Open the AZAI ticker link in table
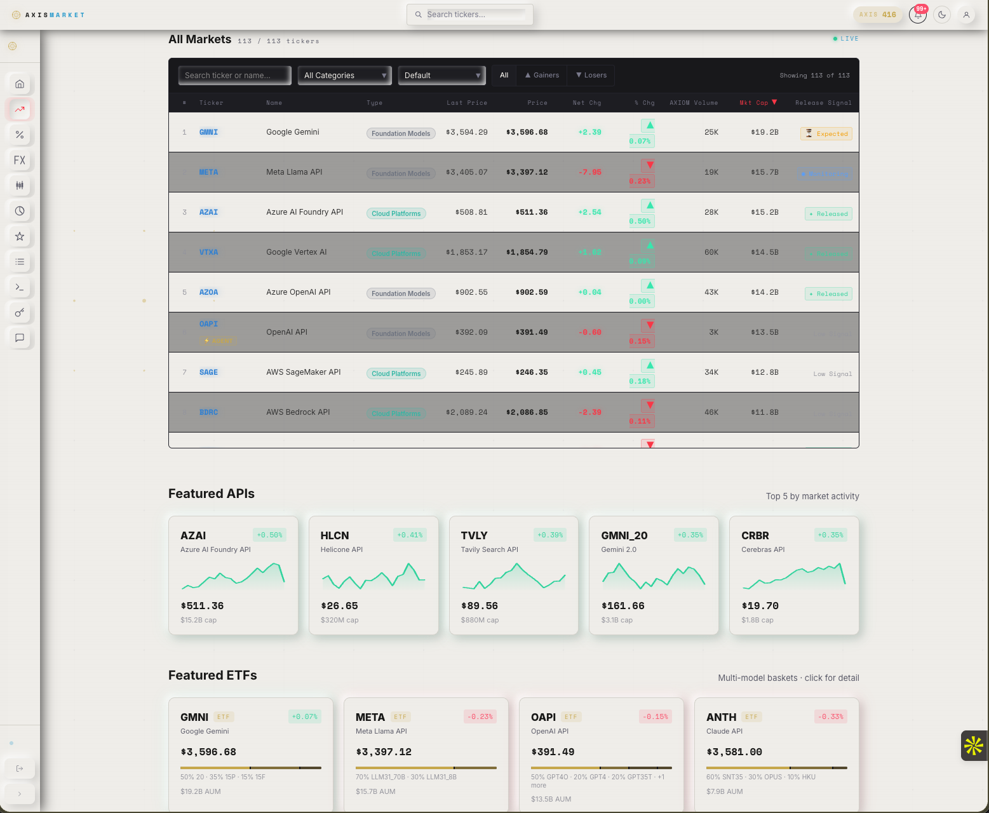This screenshot has width=989, height=813. [208, 212]
